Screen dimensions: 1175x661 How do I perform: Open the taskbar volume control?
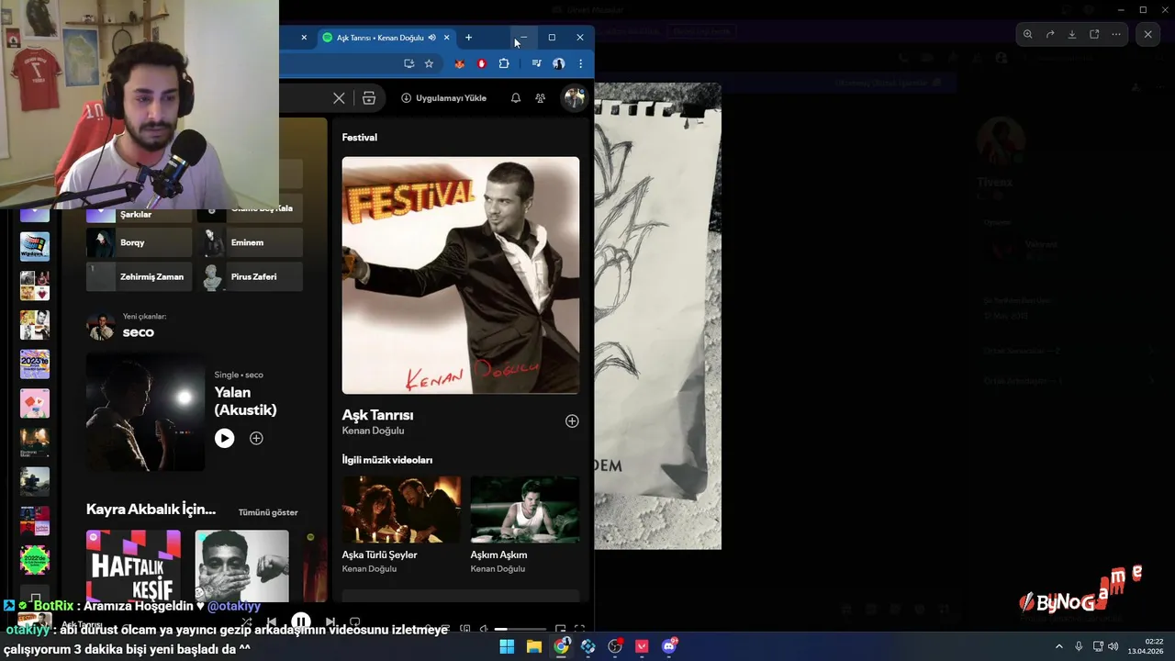pyautogui.click(x=1113, y=646)
